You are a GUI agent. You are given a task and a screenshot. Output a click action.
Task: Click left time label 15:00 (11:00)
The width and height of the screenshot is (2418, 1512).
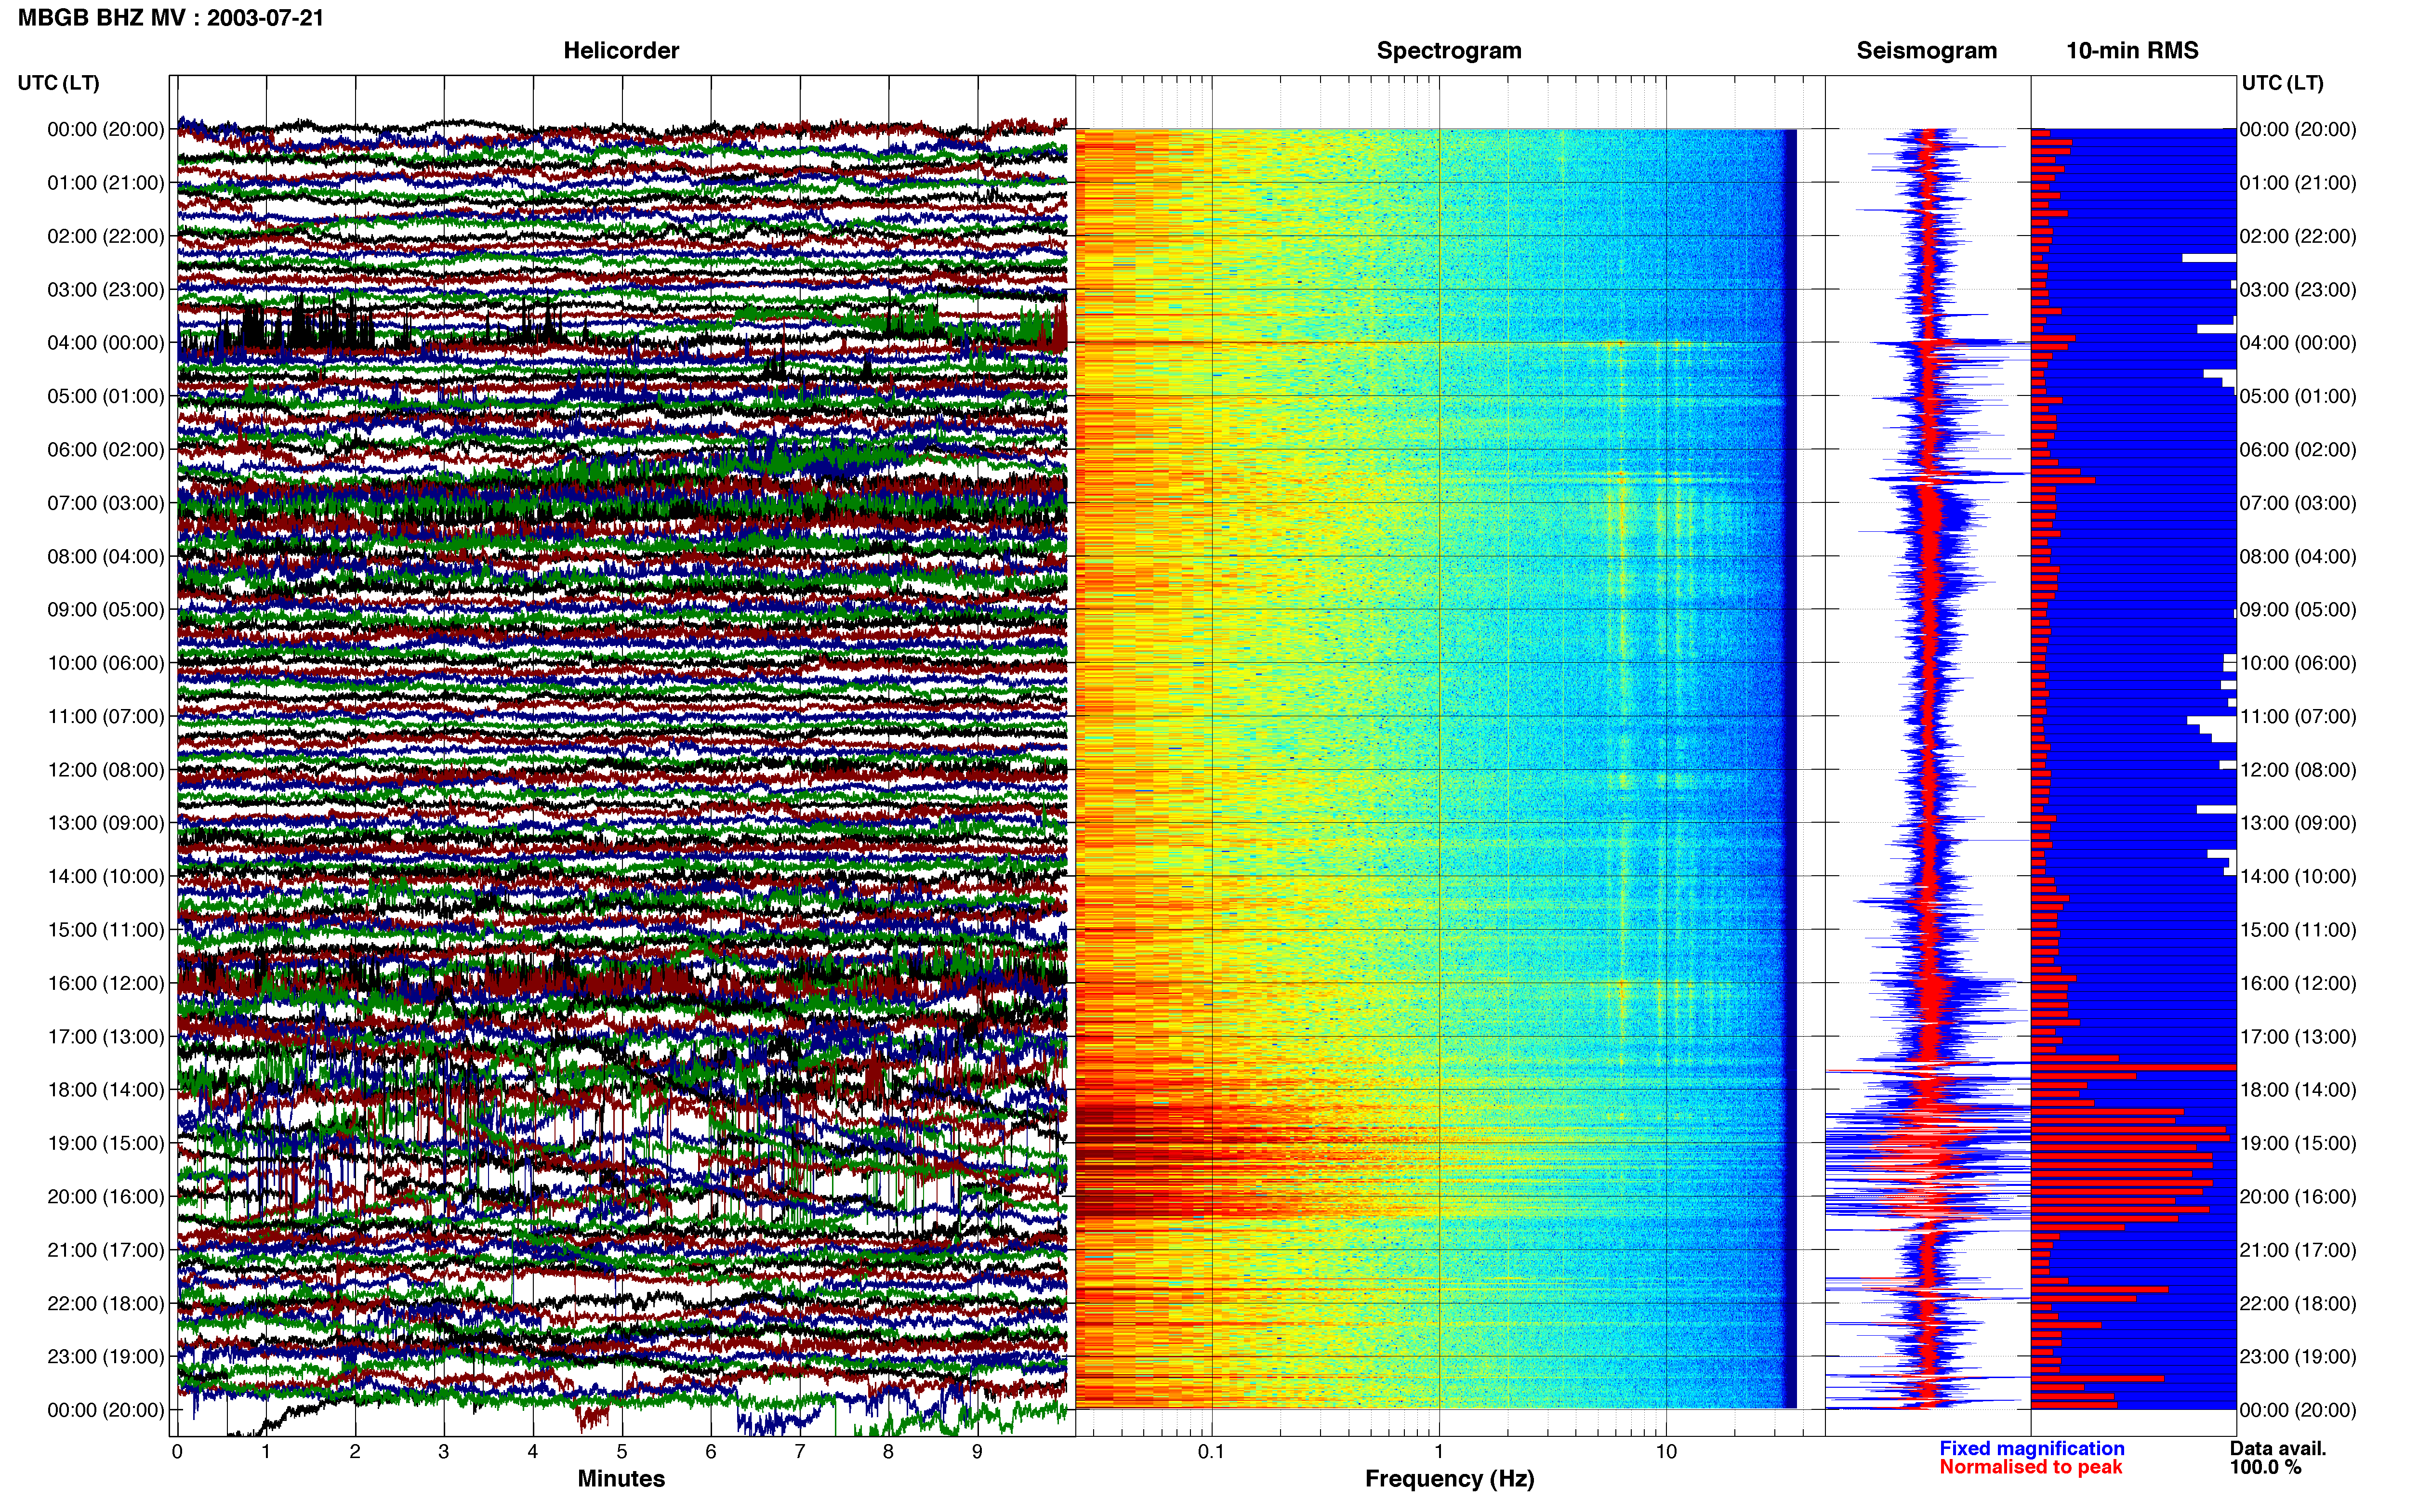coord(106,930)
